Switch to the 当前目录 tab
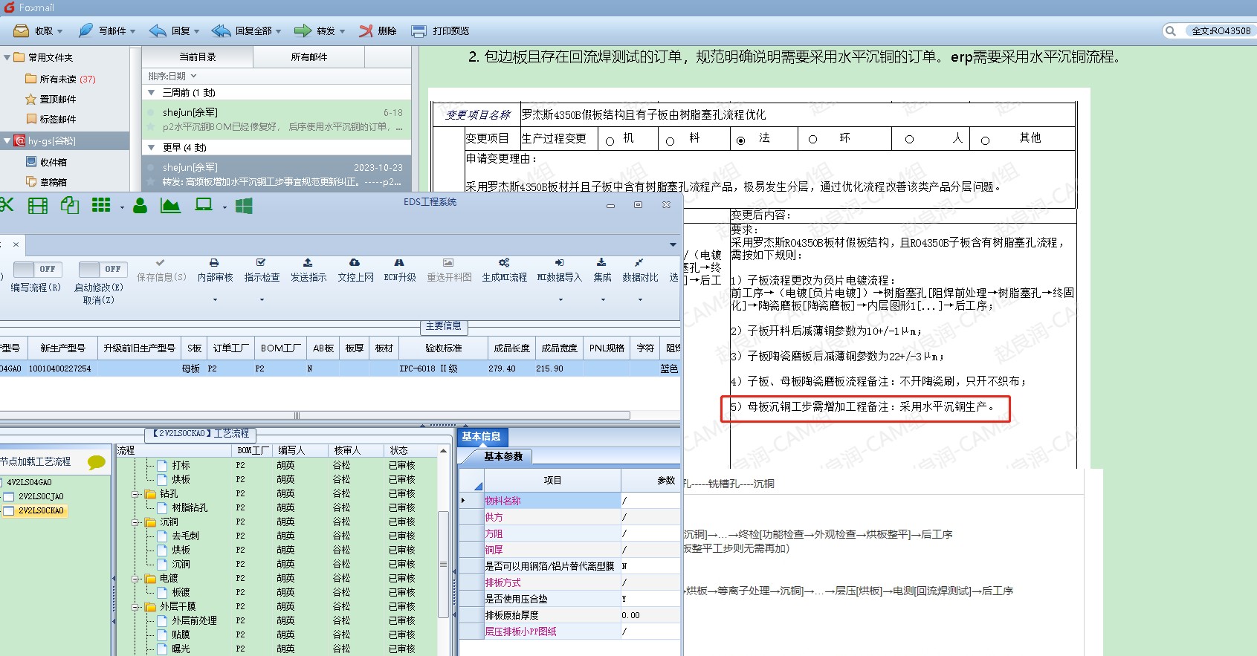1257x656 pixels. (197, 56)
